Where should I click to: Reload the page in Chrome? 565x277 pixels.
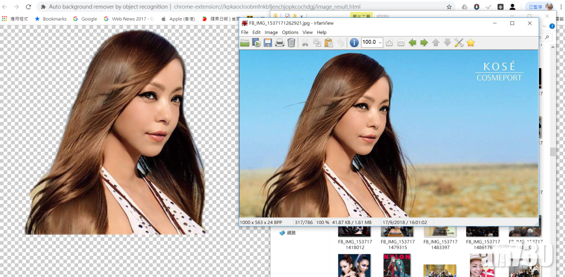click(x=28, y=7)
